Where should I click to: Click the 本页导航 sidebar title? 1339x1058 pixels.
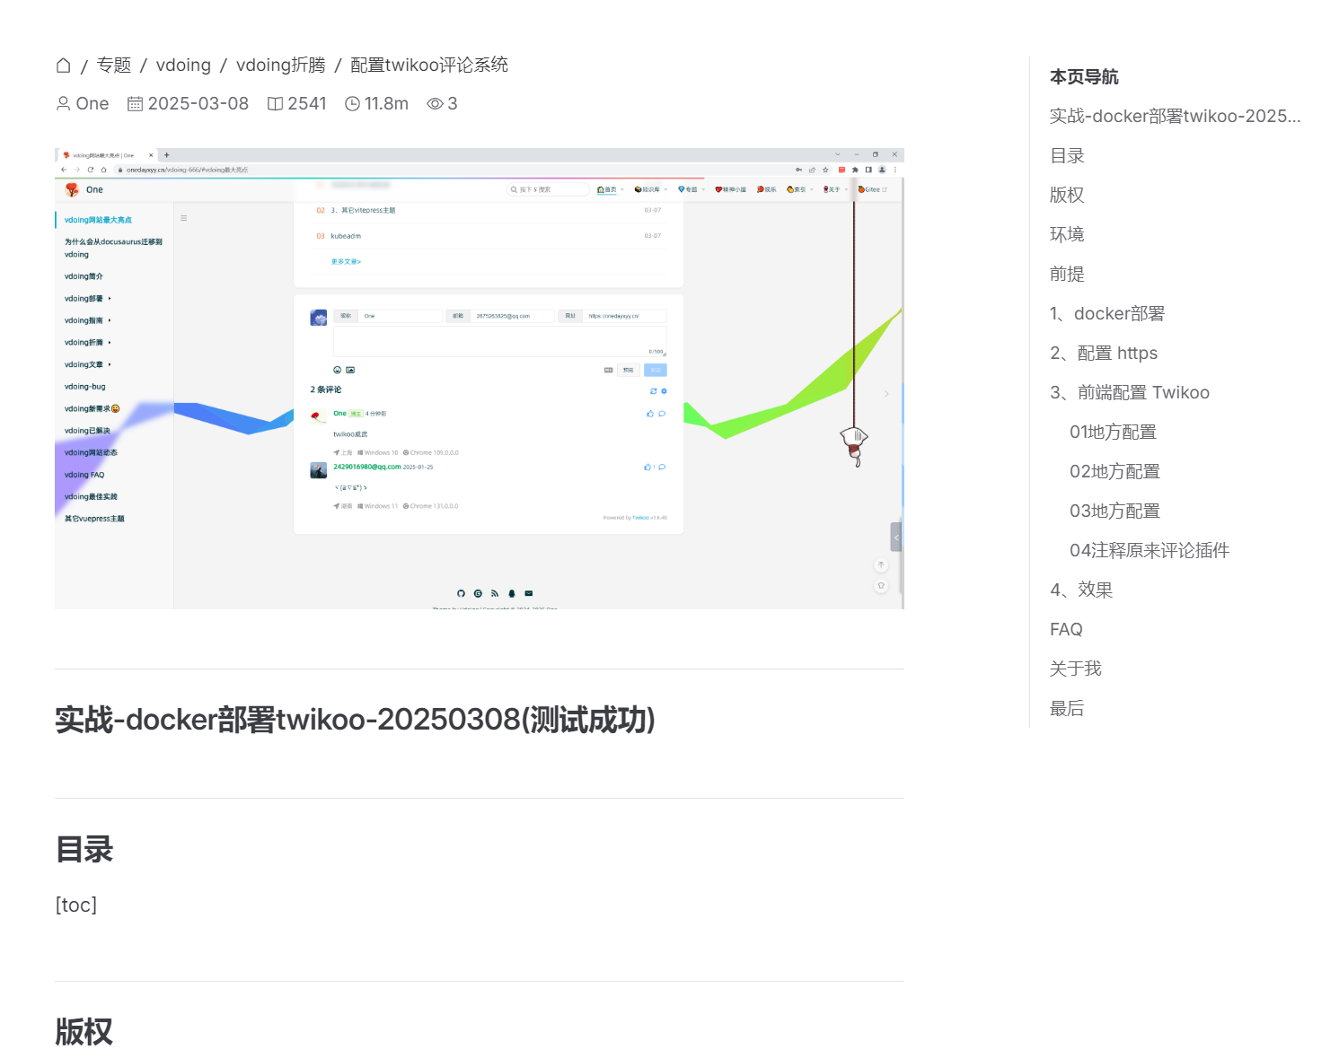1084,77
